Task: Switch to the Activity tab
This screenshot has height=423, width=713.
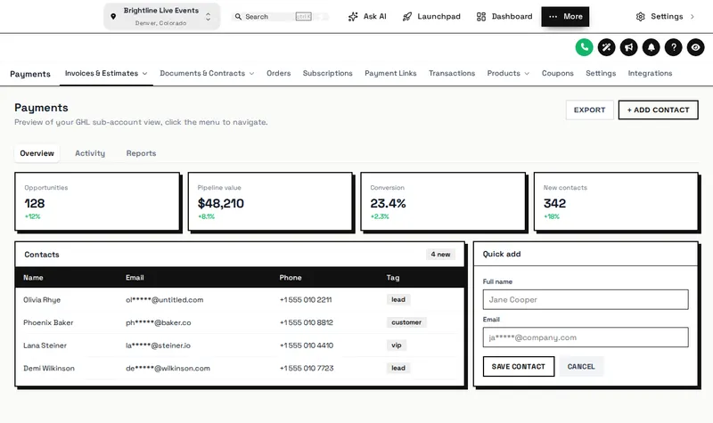Action: [x=90, y=153]
